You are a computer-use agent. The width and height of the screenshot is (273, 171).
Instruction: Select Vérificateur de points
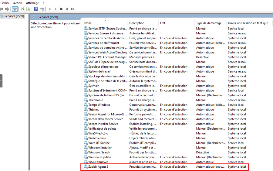click(102, 128)
